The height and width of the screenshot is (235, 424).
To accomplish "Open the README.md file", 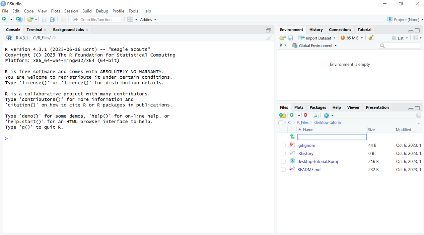I will (x=309, y=169).
